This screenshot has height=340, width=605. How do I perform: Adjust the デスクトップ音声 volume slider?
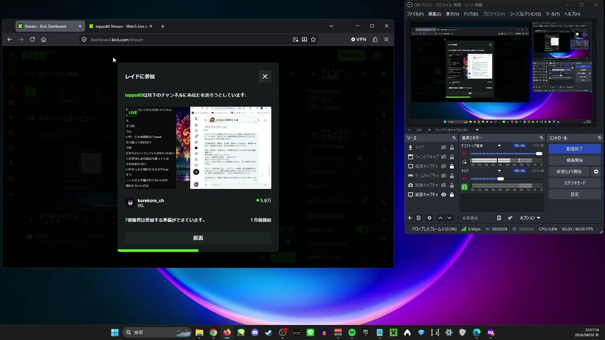pyautogui.click(x=506, y=154)
